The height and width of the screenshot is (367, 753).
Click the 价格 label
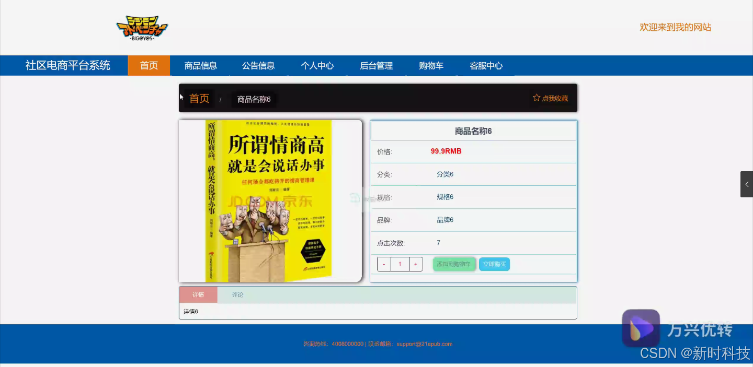[x=385, y=152]
